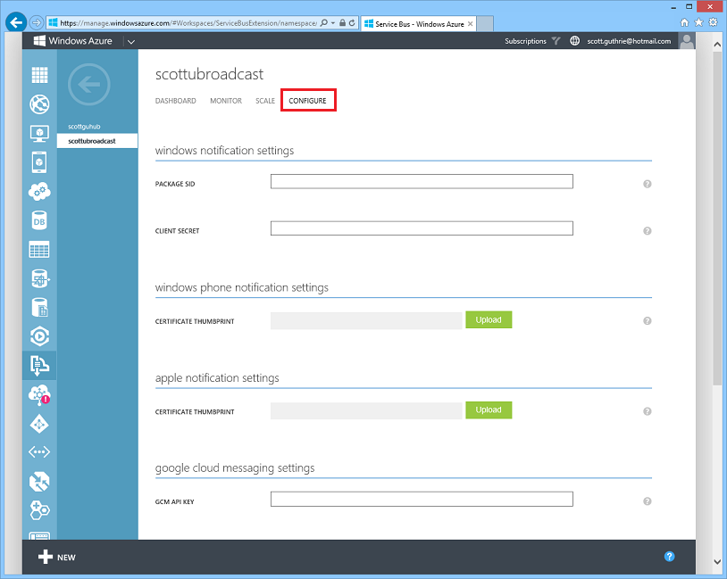This screenshot has height=579, width=727.
Task: Select the Service Bus - Windows Azure browser tab
Action: click(x=419, y=24)
